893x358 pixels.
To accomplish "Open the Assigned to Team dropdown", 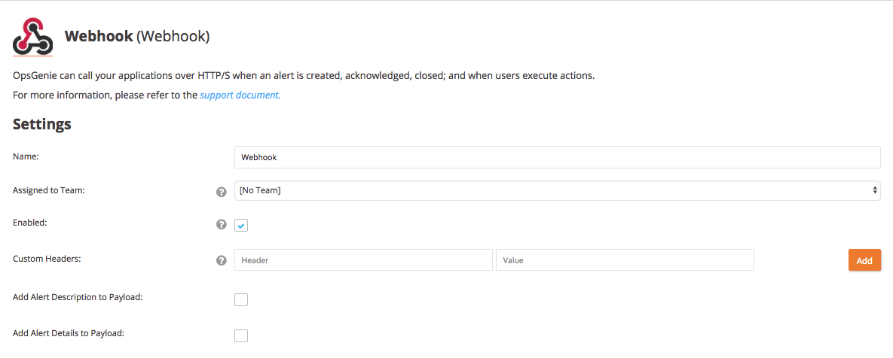I will [x=558, y=191].
